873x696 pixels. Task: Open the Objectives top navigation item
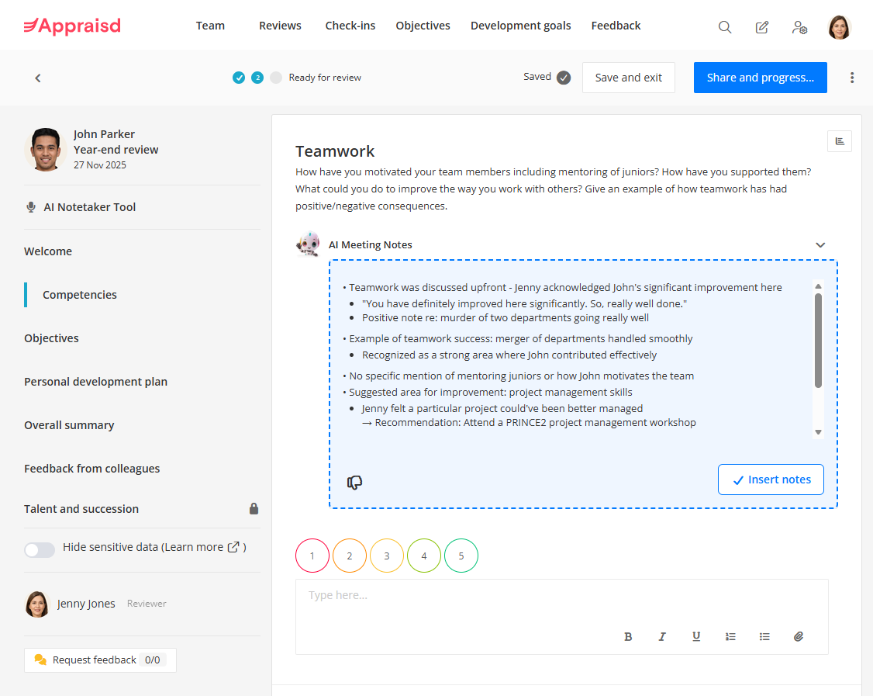click(423, 26)
